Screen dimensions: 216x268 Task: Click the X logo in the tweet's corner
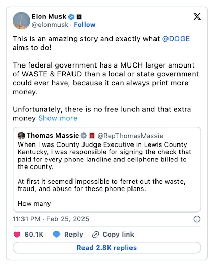pyautogui.click(x=197, y=16)
